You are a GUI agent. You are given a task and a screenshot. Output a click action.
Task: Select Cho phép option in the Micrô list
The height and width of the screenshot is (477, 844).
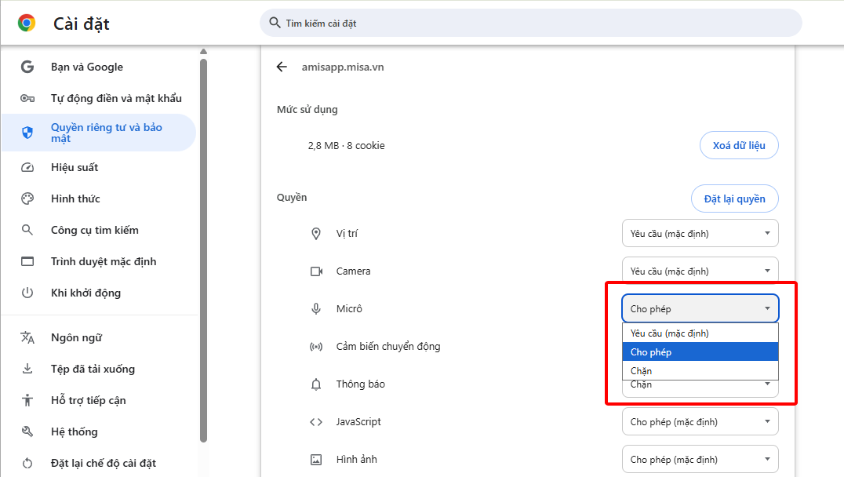coord(700,352)
